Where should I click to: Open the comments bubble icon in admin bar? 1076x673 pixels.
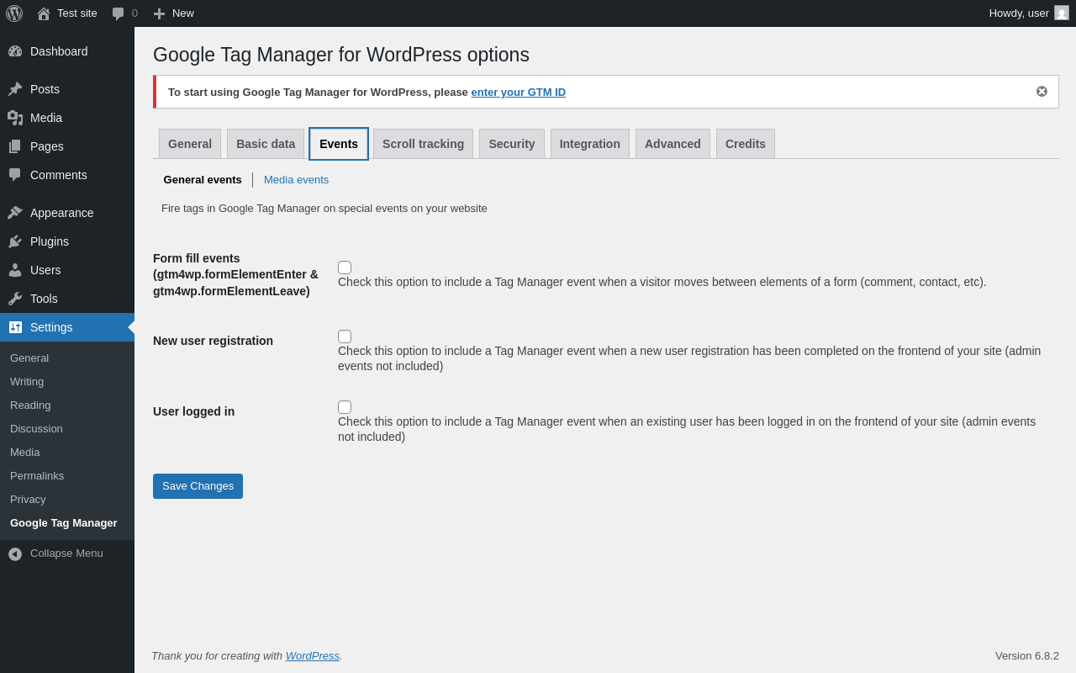tap(119, 13)
